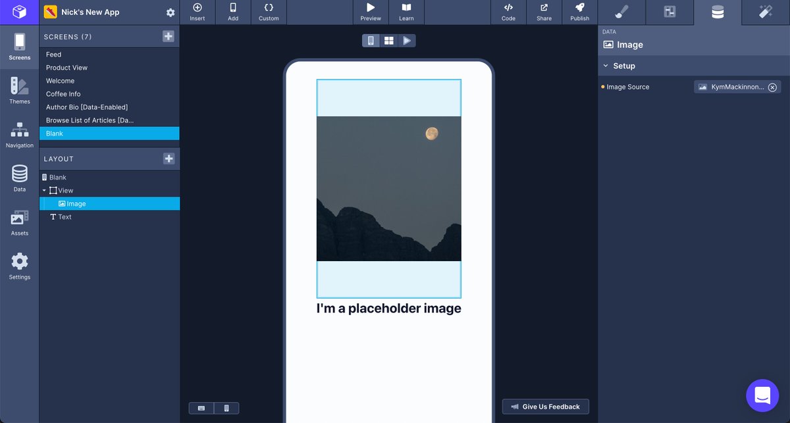This screenshot has width=790, height=423.
Task: Toggle the phone frame at bottom left
Action: [x=226, y=408]
